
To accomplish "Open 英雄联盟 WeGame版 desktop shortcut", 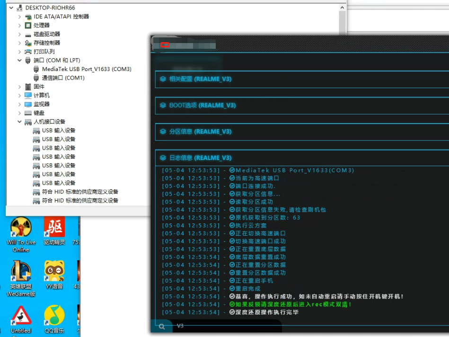I will (x=21, y=278).
